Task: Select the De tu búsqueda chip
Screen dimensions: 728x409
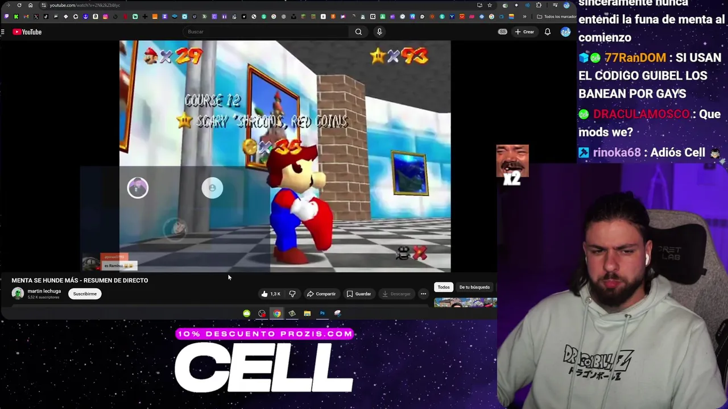Action: [474, 287]
